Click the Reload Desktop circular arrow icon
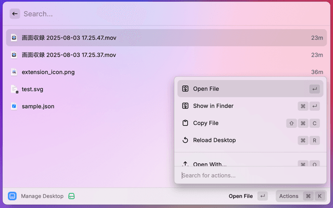 pos(185,140)
